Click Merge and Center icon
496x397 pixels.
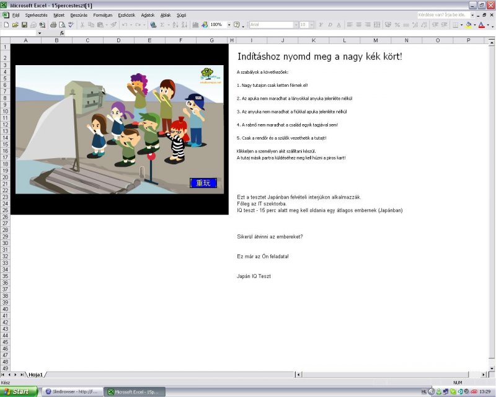click(377, 25)
